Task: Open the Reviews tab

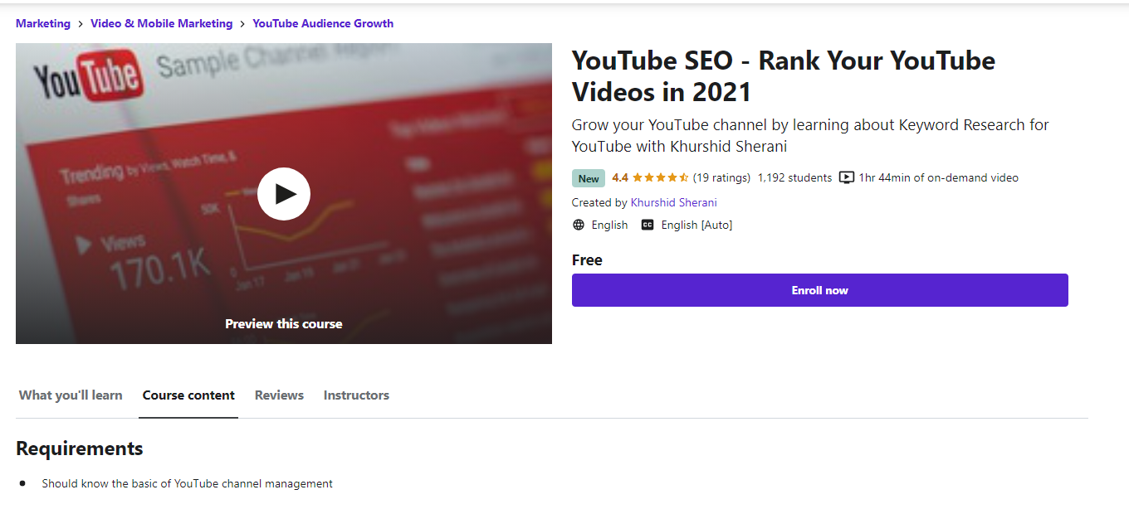Action: (x=279, y=395)
